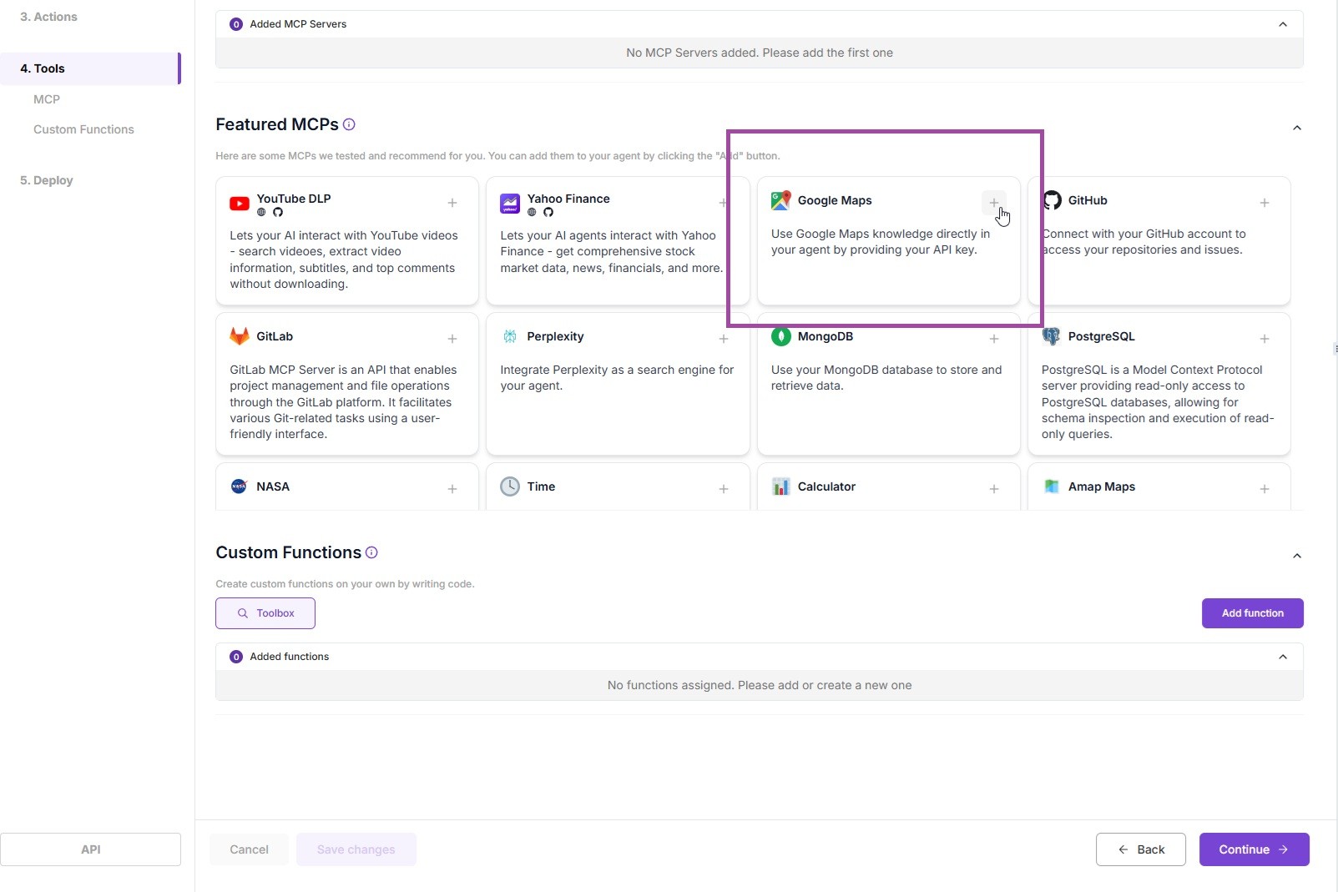Click the Perplexity logo
The height and width of the screenshot is (892, 1338).
(x=510, y=336)
